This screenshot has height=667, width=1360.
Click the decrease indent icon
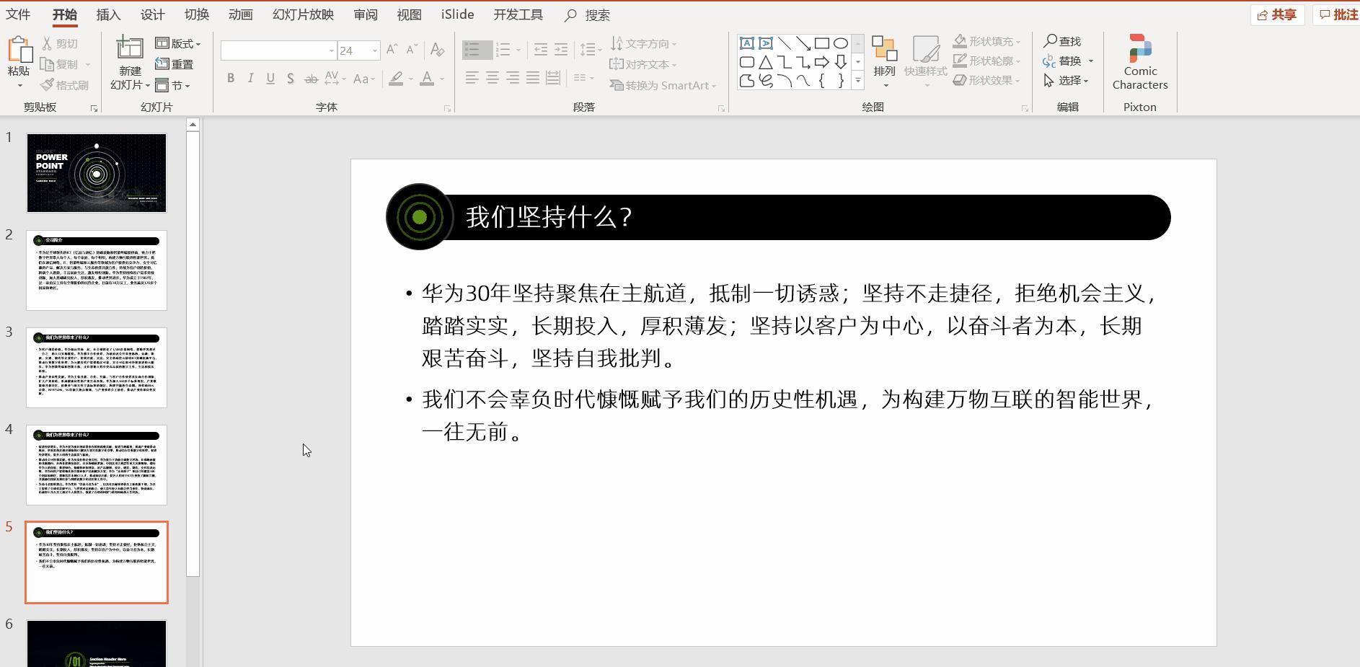[541, 50]
